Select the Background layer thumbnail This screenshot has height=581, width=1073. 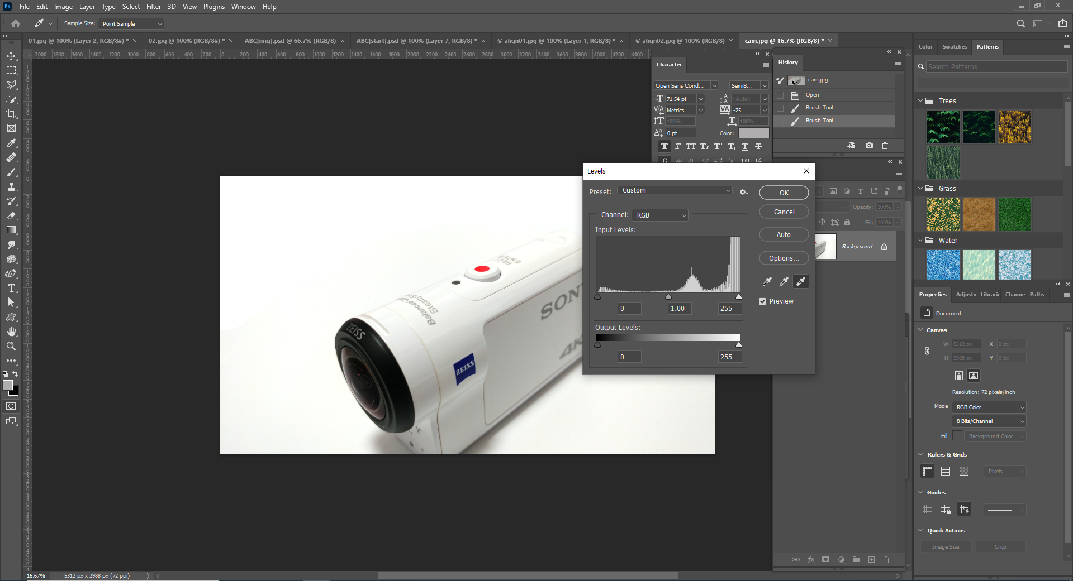pos(825,247)
